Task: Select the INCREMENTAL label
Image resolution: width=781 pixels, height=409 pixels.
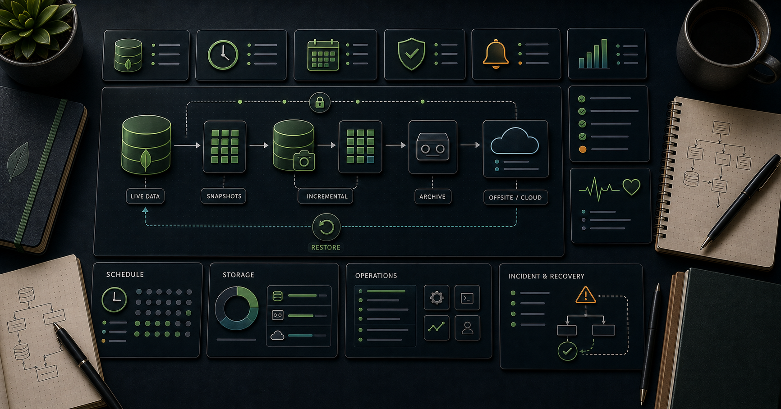Action: [x=327, y=196]
